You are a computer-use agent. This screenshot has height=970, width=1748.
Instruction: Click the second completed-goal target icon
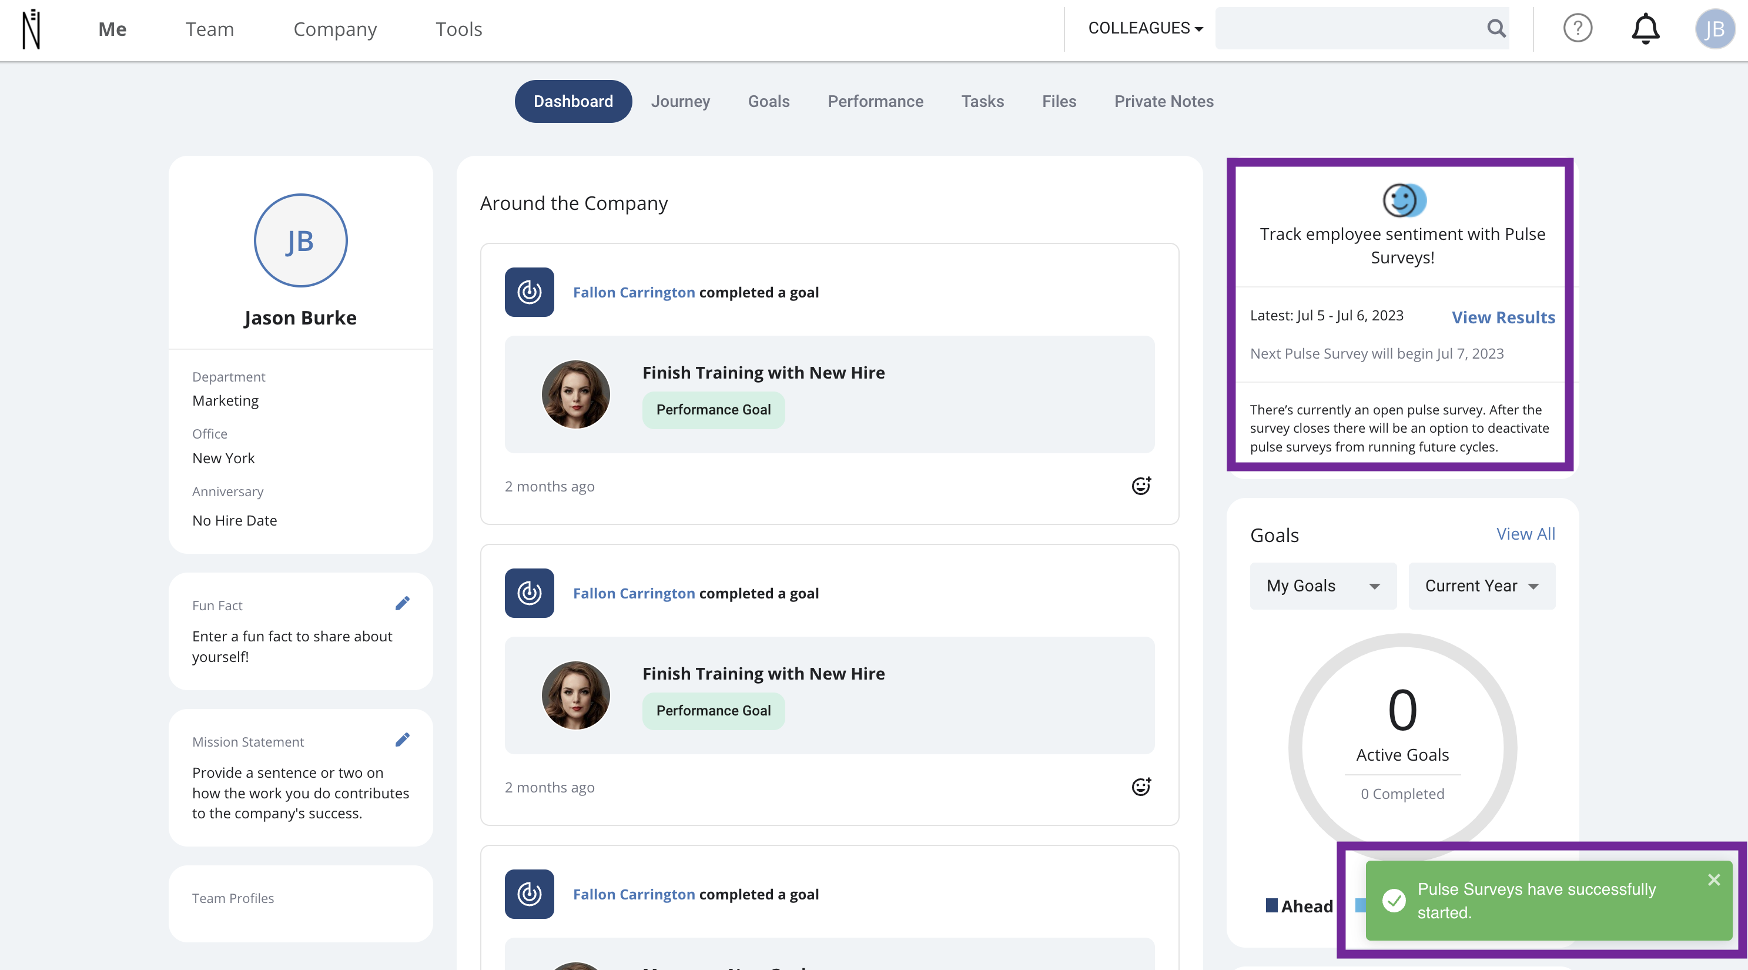coord(530,593)
